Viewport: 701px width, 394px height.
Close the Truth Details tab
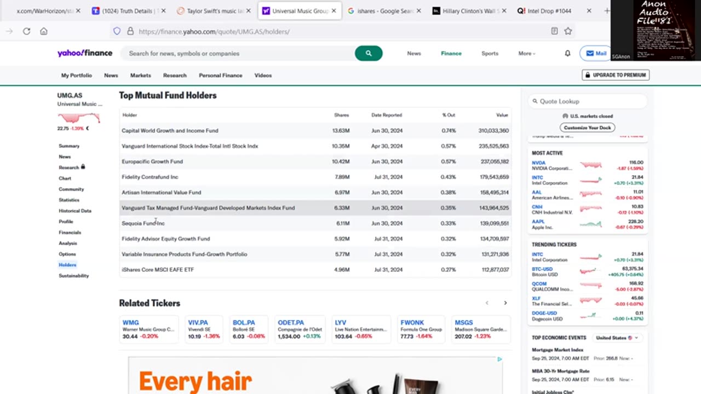click(x=164, y=11)
